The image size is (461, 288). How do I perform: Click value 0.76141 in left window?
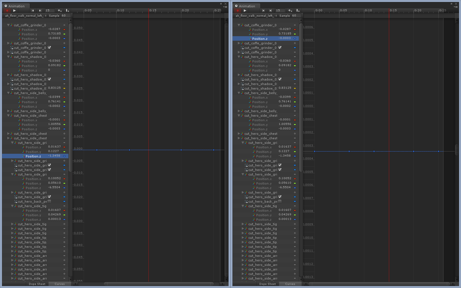coord(54,101)
